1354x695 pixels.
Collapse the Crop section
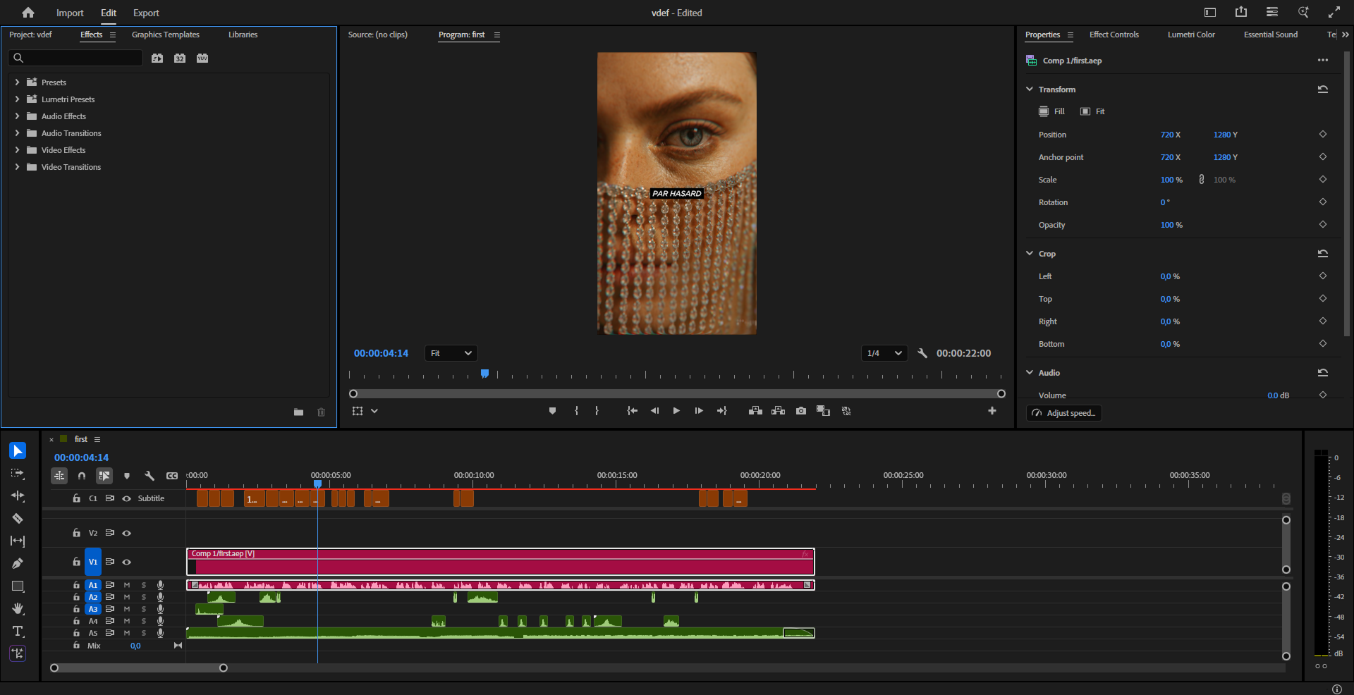1030,254
